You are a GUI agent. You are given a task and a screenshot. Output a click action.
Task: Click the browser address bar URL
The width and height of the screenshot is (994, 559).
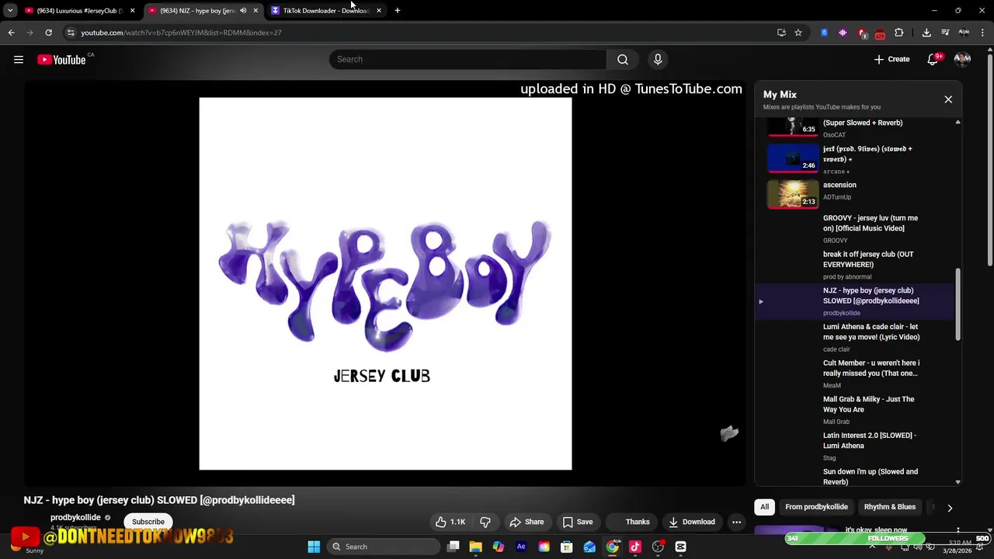point(181,33)
